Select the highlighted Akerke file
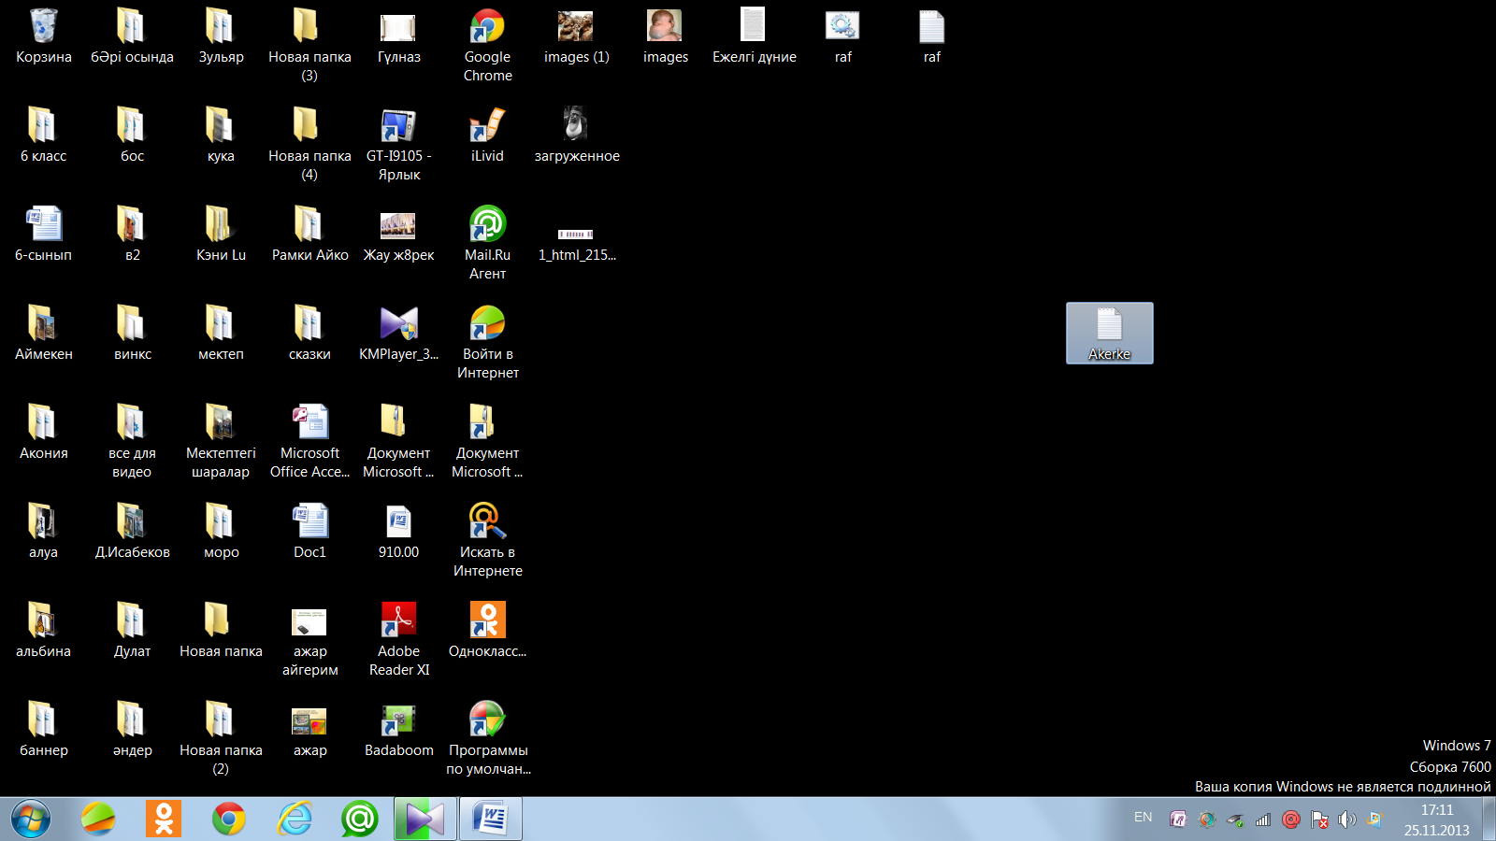Viewport: 1496px width, 841px height. [x=1109, y=334]
